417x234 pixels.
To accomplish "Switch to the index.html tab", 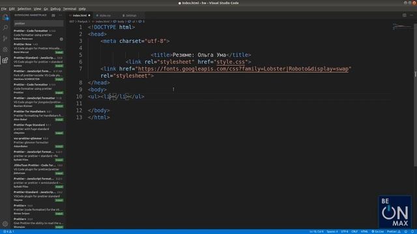I will 79,16.
